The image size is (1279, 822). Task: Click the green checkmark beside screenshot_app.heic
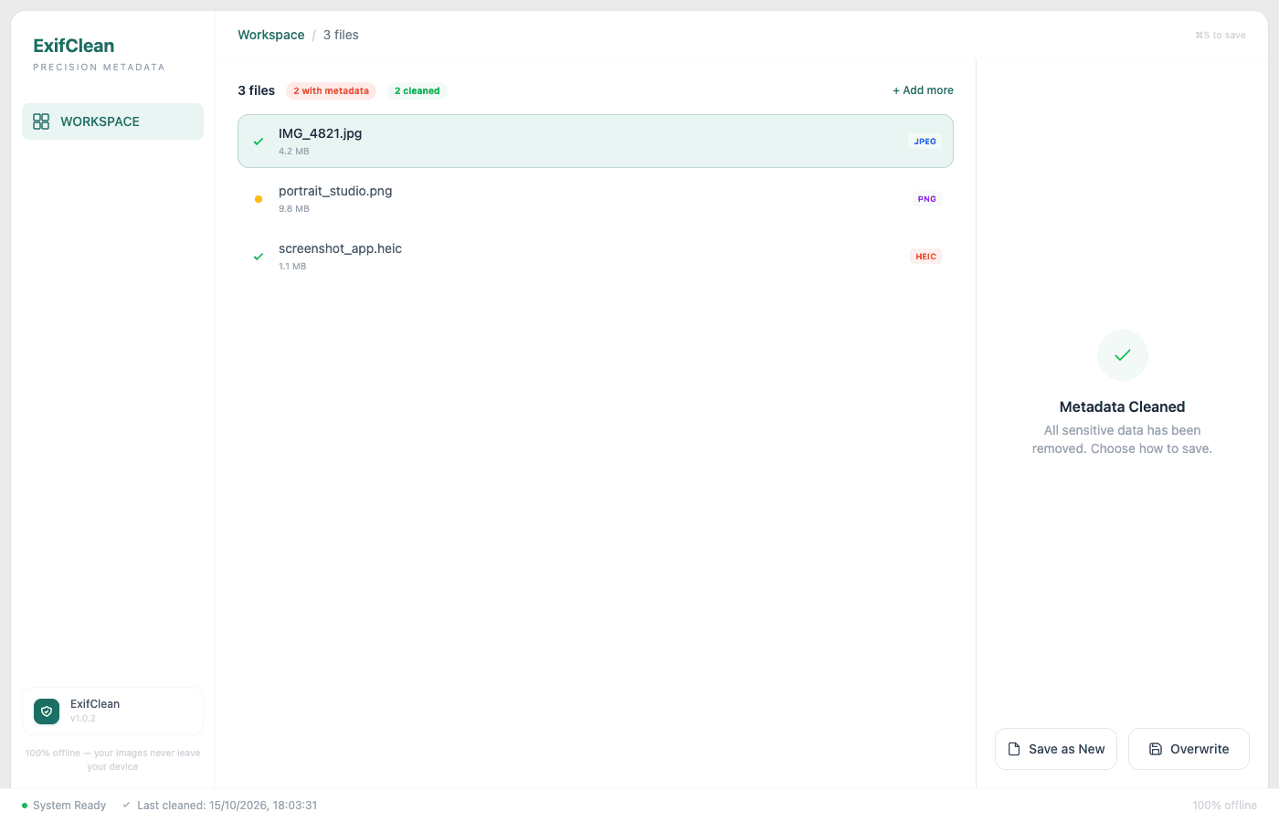[259, 257]
